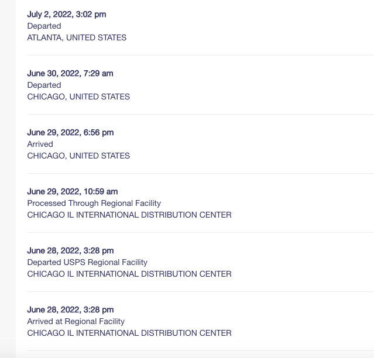Click the divider line below the Atlanta entry

coord(199,56)
